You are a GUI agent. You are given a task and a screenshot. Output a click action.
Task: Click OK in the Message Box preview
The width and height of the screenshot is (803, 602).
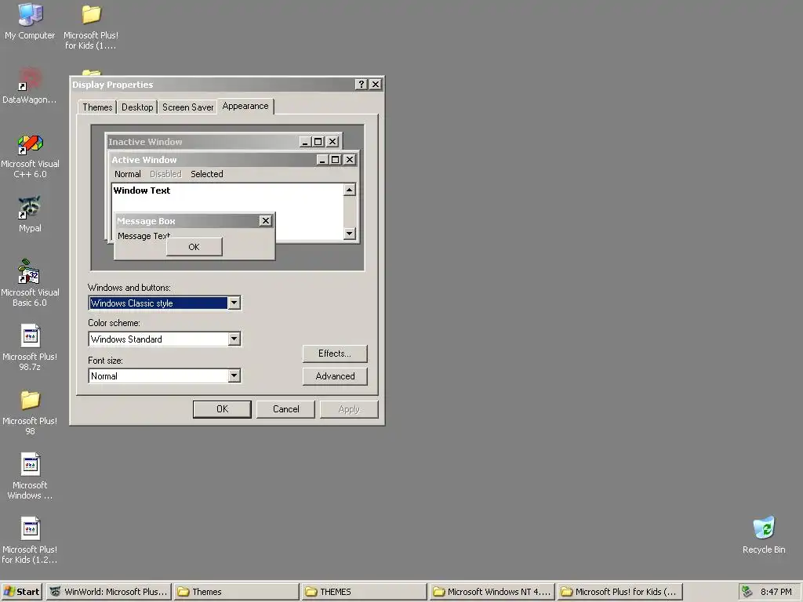194,247
